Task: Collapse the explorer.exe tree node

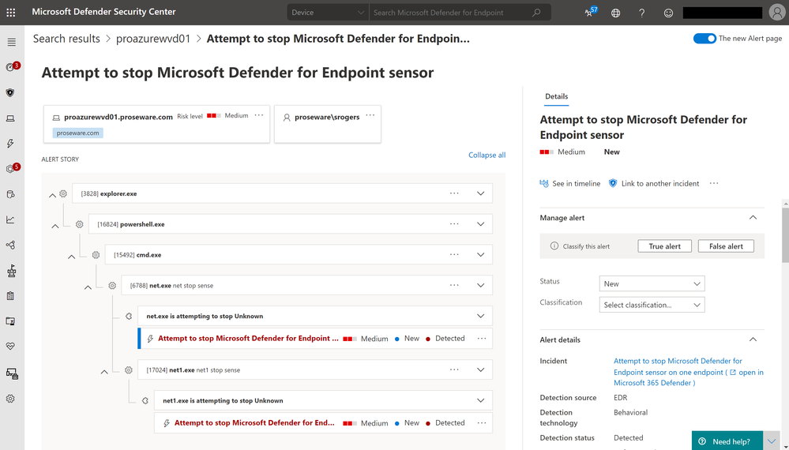Action: click(52, 196)
